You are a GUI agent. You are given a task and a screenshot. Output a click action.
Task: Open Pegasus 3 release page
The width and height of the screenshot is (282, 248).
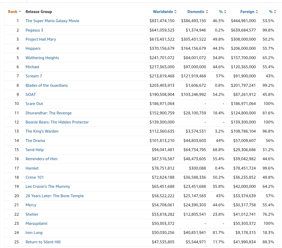(34, 30)
